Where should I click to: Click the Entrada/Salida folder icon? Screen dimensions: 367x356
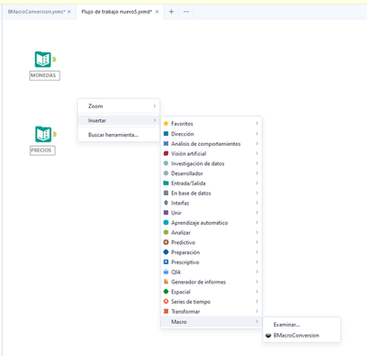(x=166, y=183)
